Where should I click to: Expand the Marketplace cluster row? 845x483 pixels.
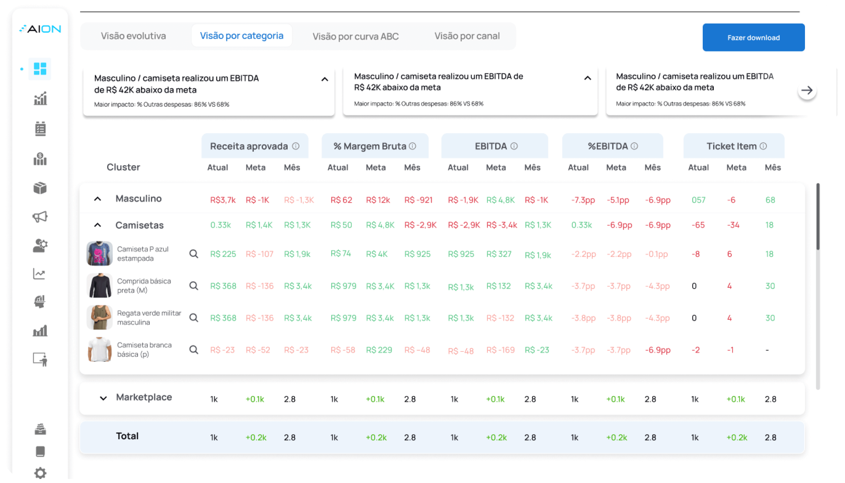103,398
